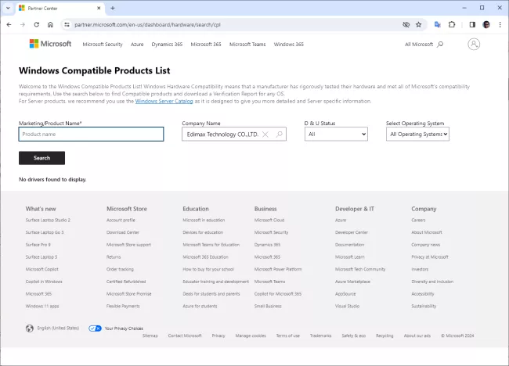This screenshot has height=366, width=509.
Task: Click into the Product name input field
Action: point(91,135)
